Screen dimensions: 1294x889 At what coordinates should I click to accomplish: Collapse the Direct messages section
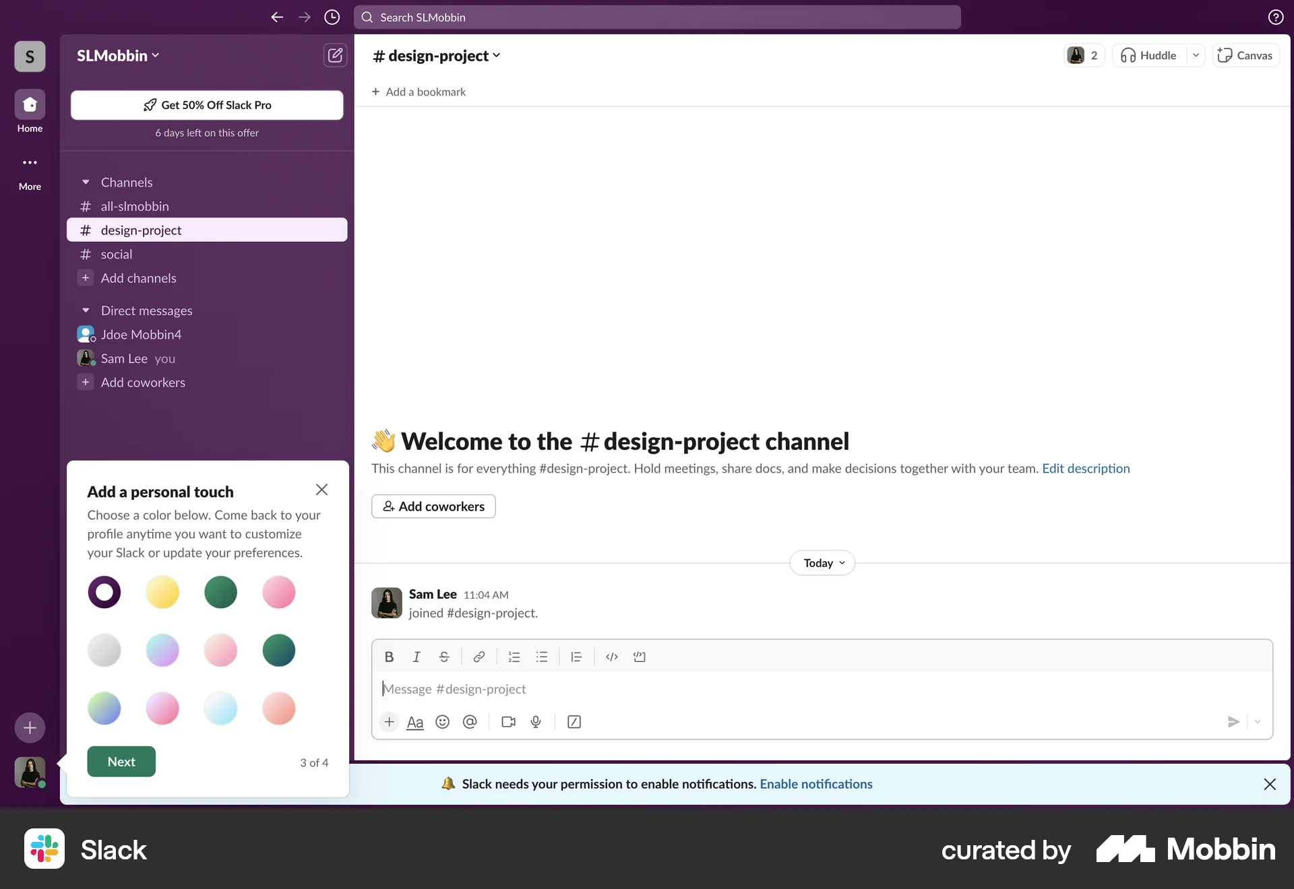(85, 310)
